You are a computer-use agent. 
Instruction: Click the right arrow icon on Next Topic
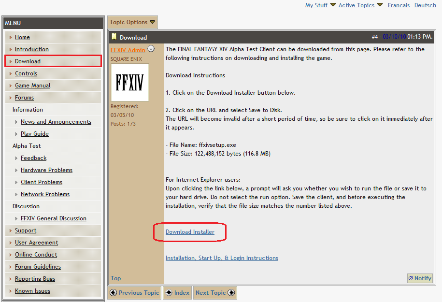pyautogui.click(x=231, y=292)
